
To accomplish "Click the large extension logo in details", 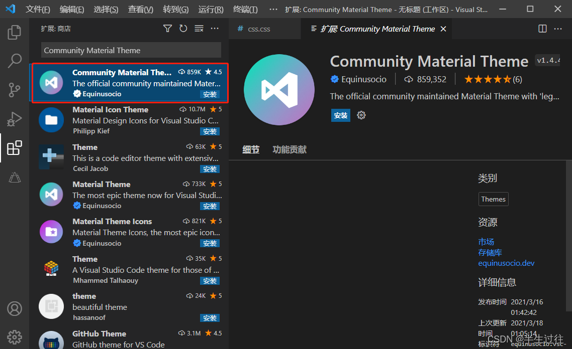I will 279,90.
